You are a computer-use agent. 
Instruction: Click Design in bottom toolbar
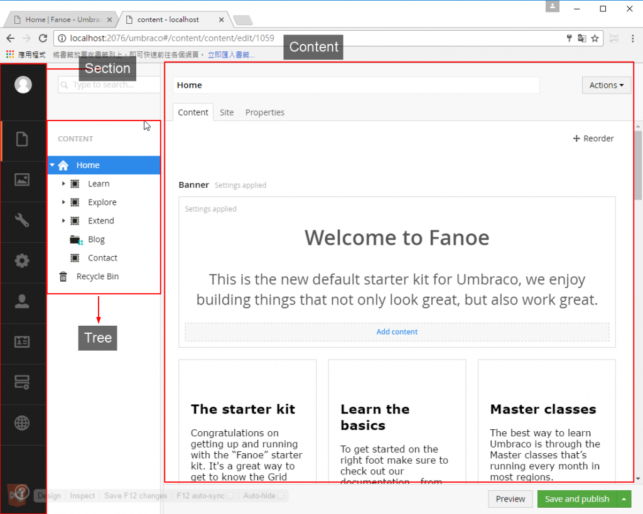click(x=49, y=496)
